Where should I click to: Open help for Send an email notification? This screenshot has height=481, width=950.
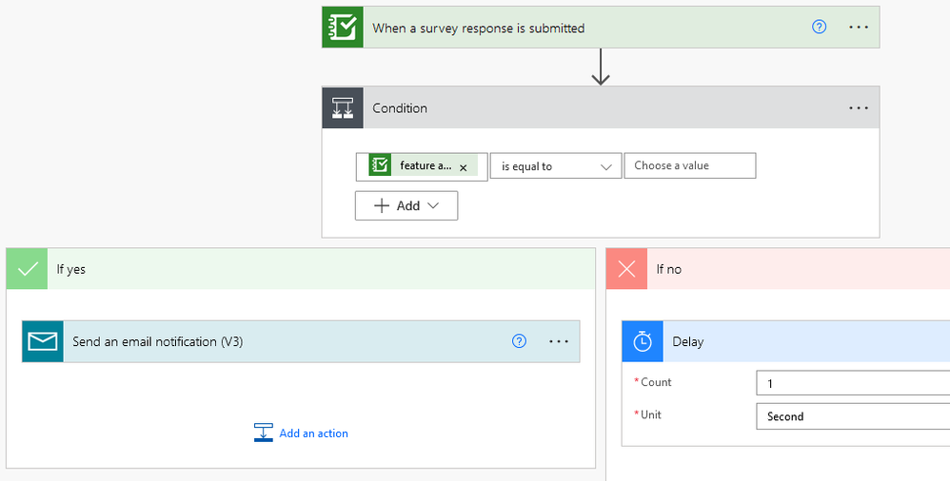[519, 341]
